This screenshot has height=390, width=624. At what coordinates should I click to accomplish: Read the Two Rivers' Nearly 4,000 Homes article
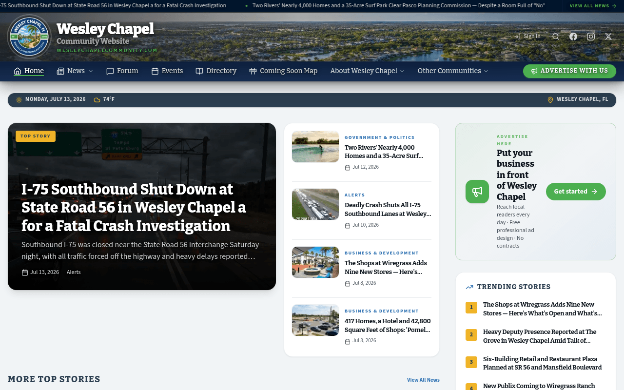pyautogui.click(x=384, y=152)
